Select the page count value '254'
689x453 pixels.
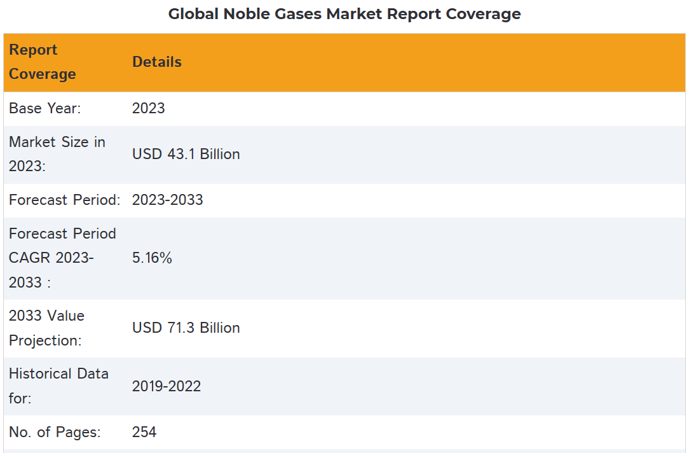(x=144, y=433)
